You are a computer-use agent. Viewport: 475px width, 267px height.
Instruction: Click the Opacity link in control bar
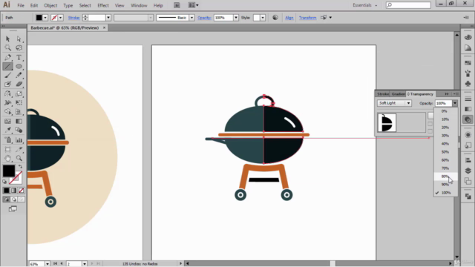click(x=204, y=18)
